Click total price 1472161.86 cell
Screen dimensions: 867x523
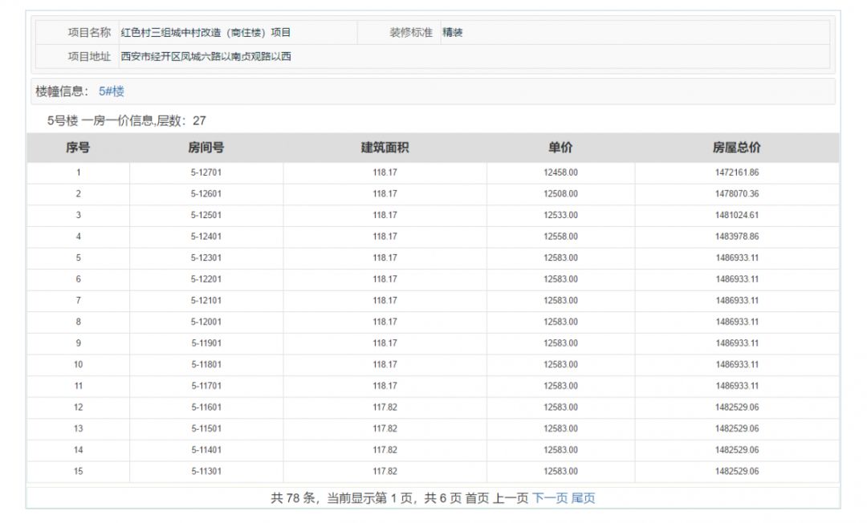(x=736, y=172)
